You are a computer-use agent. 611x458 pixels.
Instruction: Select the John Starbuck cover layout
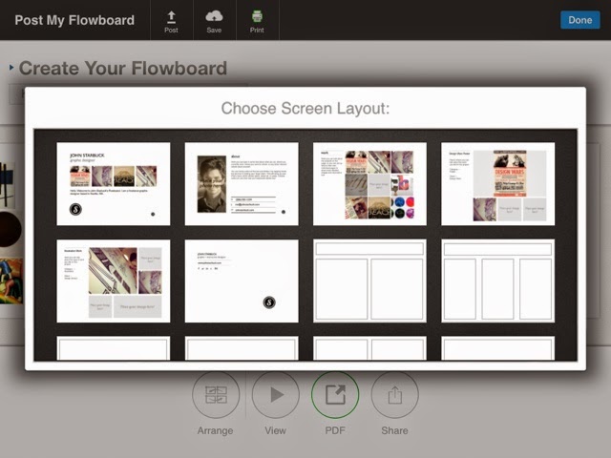tap(114, 184)
